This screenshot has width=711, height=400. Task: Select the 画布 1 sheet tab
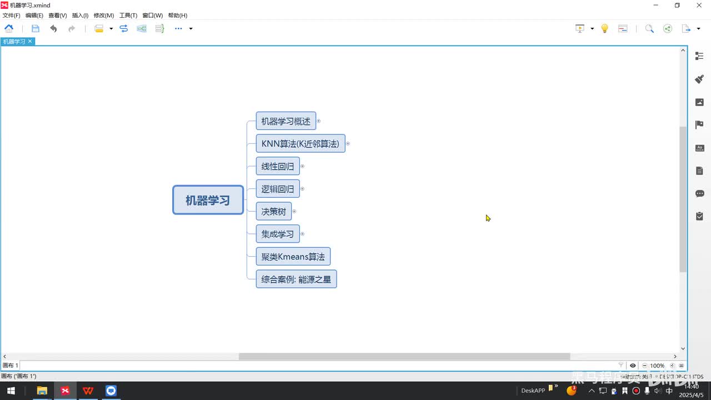coord(11,366)
